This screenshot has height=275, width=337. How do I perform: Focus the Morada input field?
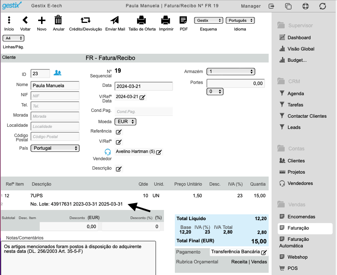[55, 116]
